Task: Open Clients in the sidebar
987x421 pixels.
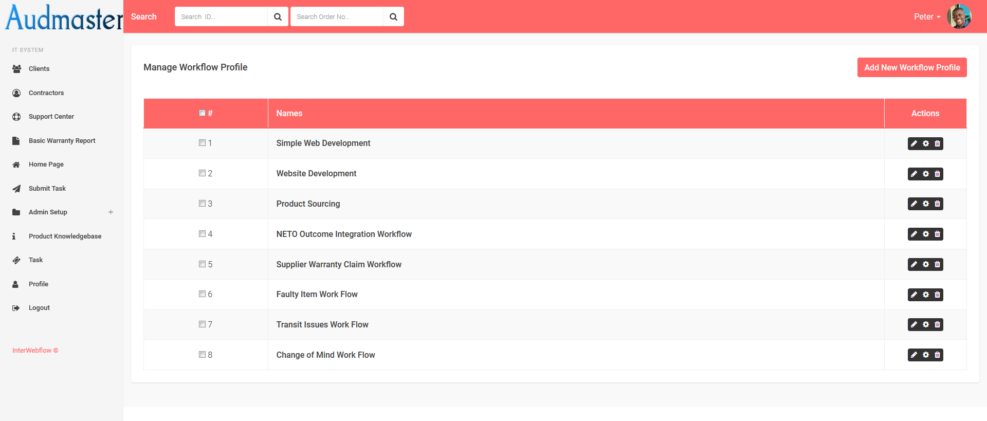Action: click(x=39, y=69)
